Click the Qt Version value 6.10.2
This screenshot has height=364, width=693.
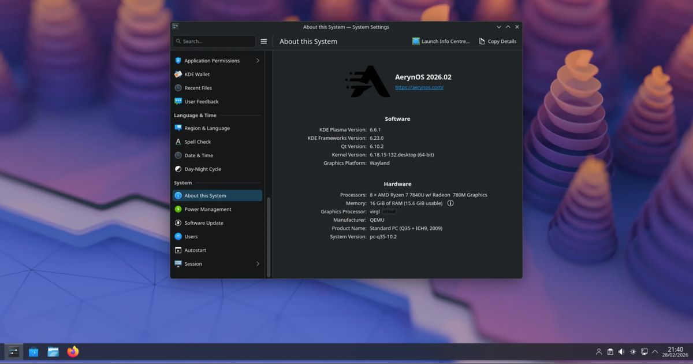377,147
